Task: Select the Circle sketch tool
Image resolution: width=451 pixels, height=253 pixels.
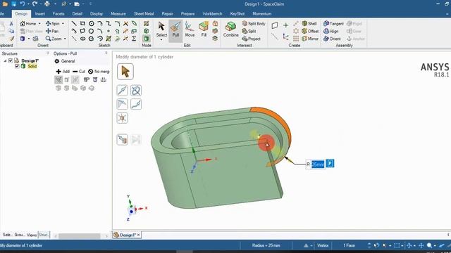Action: click(x=91, y=23)
